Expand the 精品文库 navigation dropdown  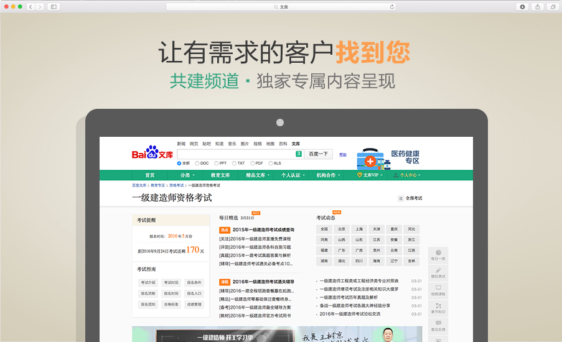tap(257, 175)
